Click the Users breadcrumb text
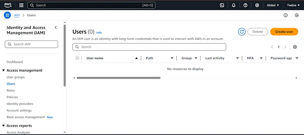The width and height of the screenshot is (304, 135). tap(32, 15)
